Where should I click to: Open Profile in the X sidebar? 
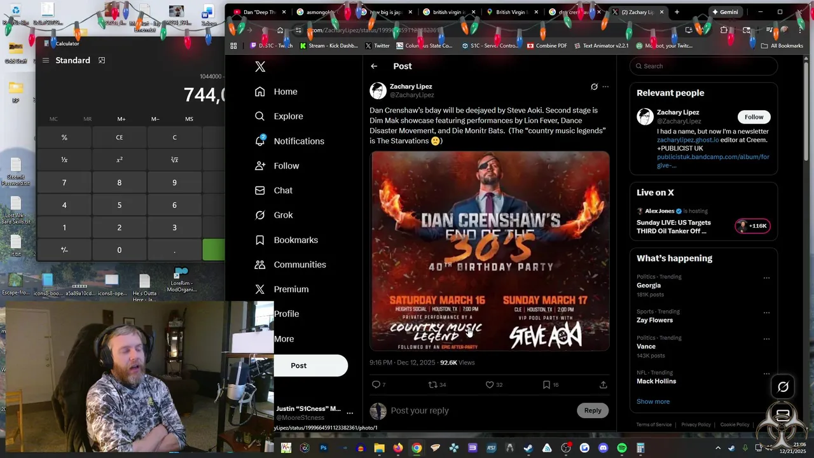pos(286,314)
